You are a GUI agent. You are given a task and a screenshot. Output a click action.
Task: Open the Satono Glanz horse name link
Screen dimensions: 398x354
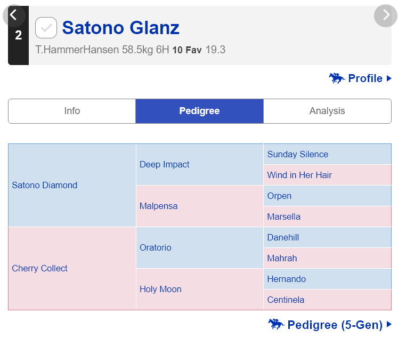pyautogui.click(x=121, y=28)
